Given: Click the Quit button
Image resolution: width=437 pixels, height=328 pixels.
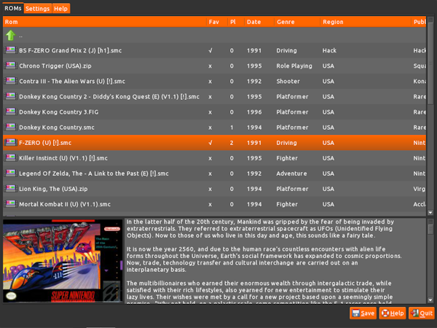Looking at the screenshot, I should [422, 313].
